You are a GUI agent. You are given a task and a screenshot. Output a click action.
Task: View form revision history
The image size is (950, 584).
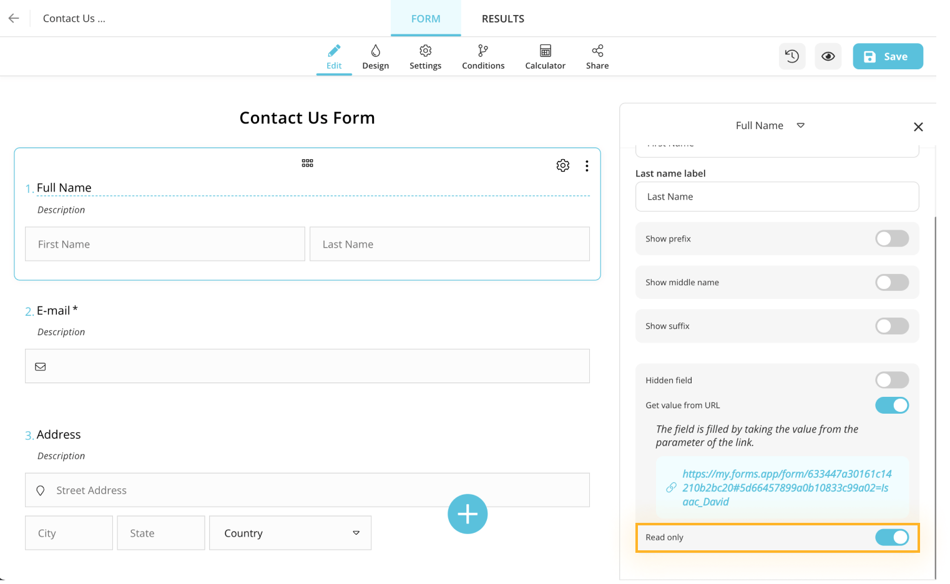792,56
